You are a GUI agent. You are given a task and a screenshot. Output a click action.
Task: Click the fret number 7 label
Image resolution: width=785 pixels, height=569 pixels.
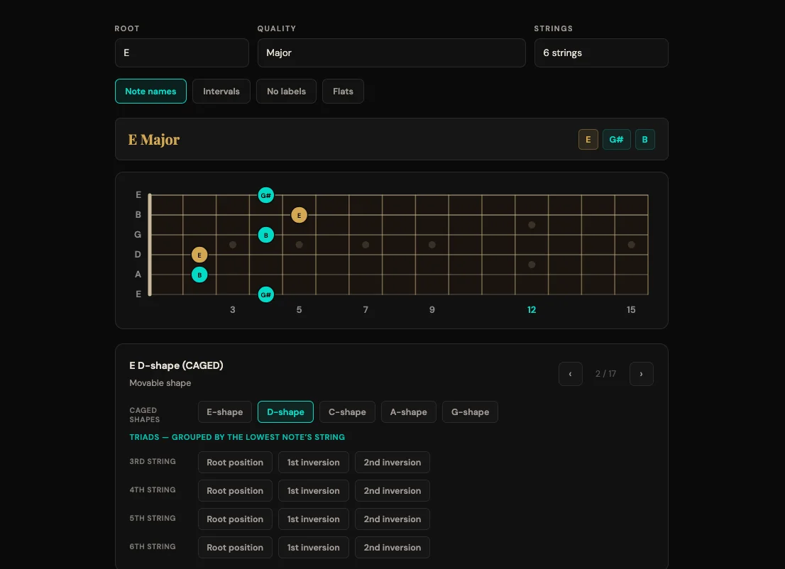click(x=366, y=310)
